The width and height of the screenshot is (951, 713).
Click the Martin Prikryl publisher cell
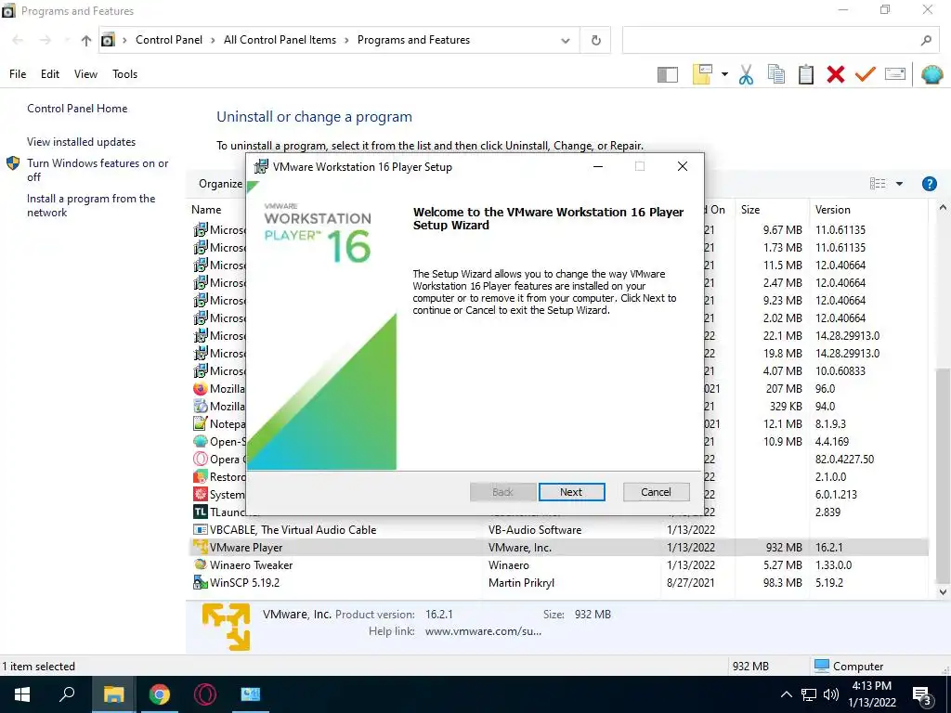pos(521,583)
